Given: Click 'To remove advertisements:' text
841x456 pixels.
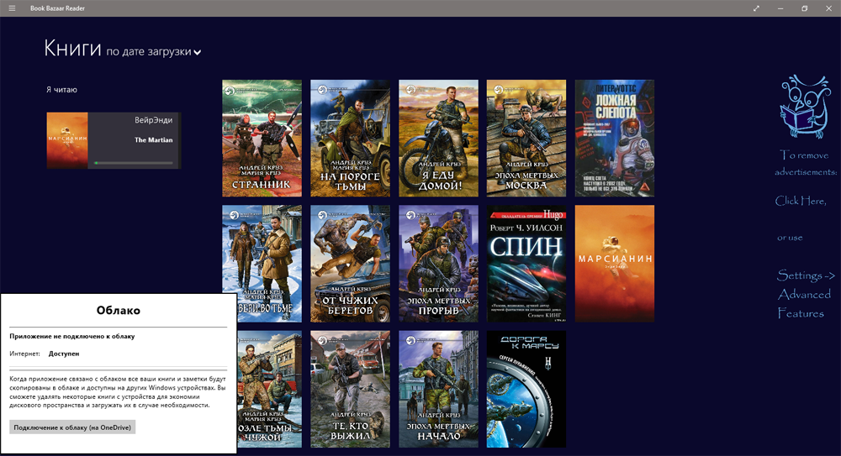Looking at the screenshot, I should click(805, 164).
